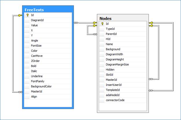This screenshot has width=181, height=120.
Task: Select the DiagramMarginSize column in Nodes
Action: point(117,65)
